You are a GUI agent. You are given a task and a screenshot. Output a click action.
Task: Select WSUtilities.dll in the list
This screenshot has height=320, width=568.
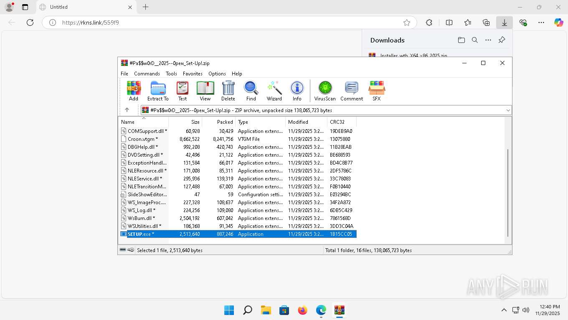(x=238, y=226)
